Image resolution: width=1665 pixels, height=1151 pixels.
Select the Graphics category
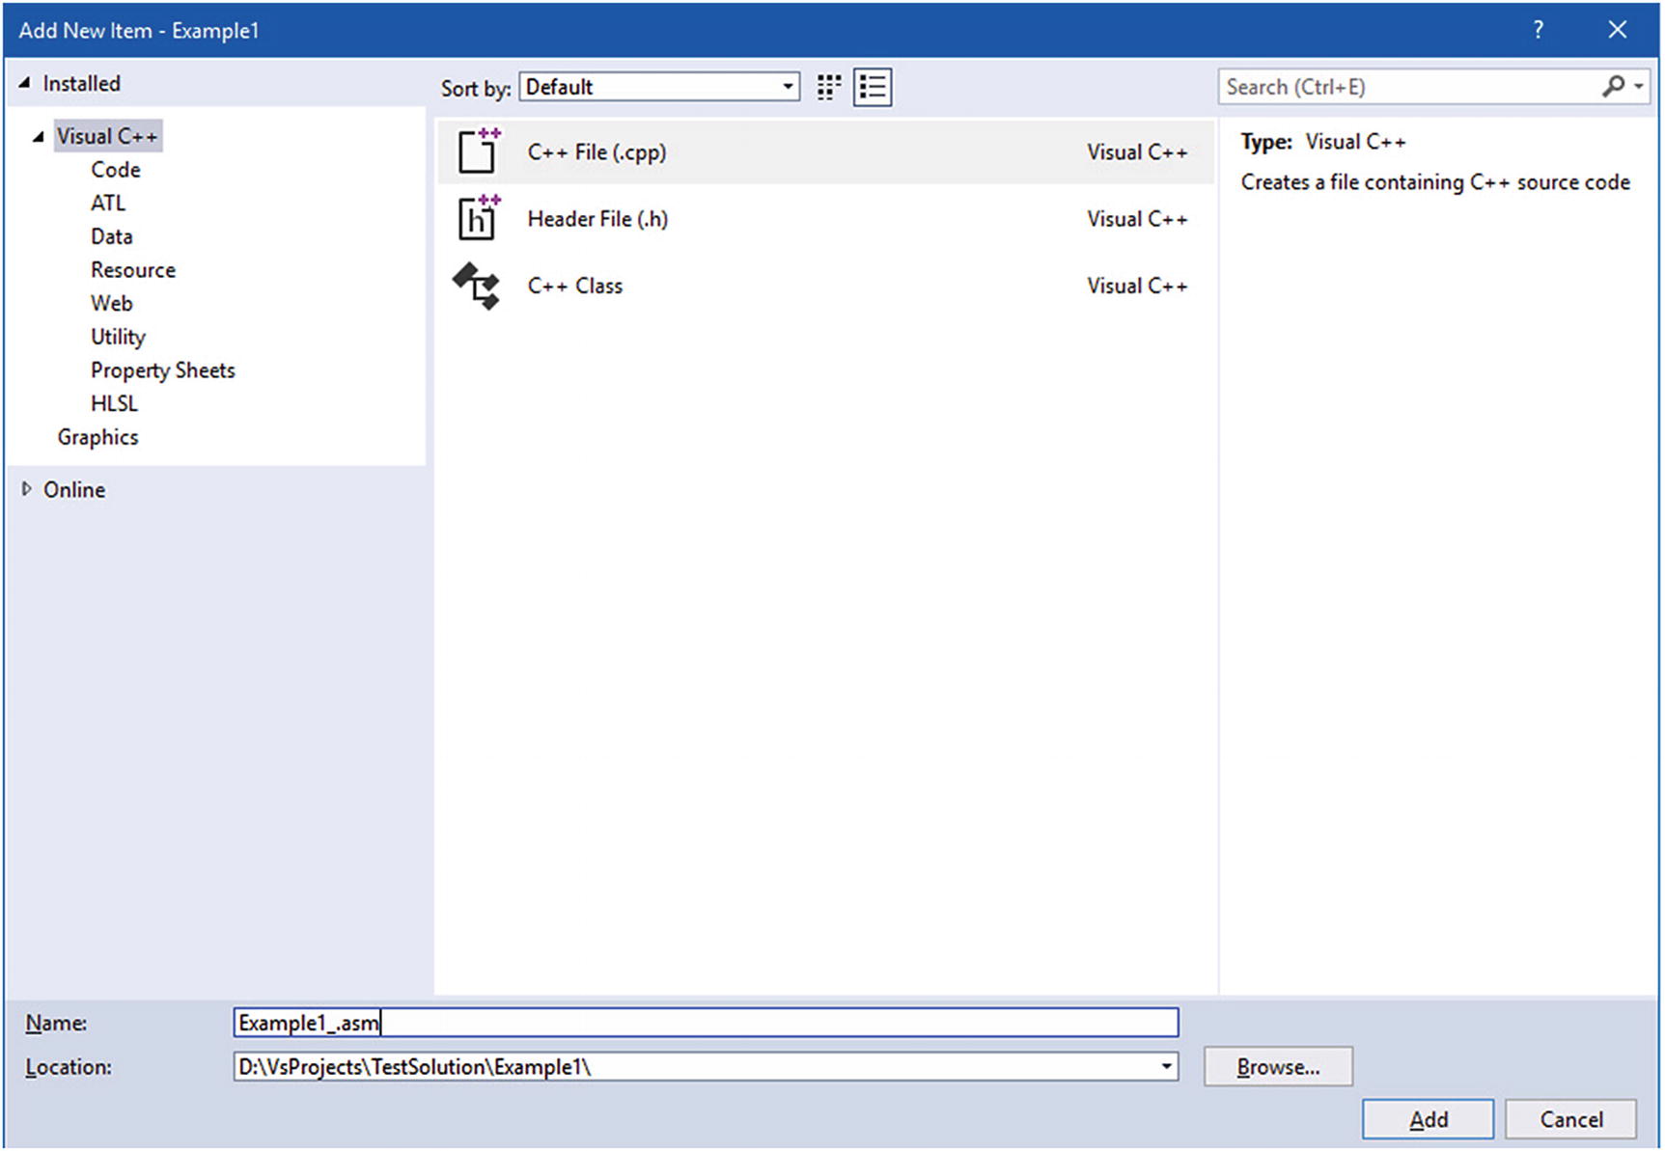pos(97,437)
